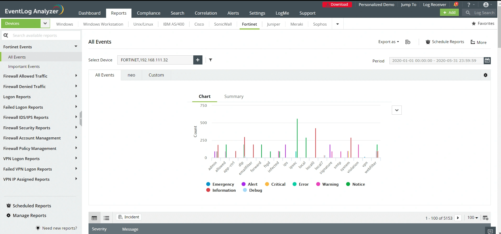Open the Dashboard tab
501x234 pixels.
[x=90, y=13]
